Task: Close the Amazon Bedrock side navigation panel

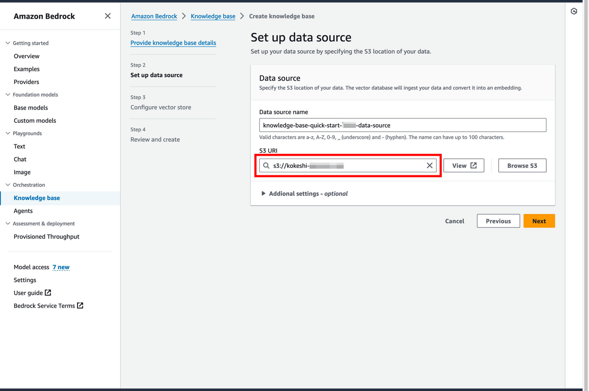Action: click(107, 16)
